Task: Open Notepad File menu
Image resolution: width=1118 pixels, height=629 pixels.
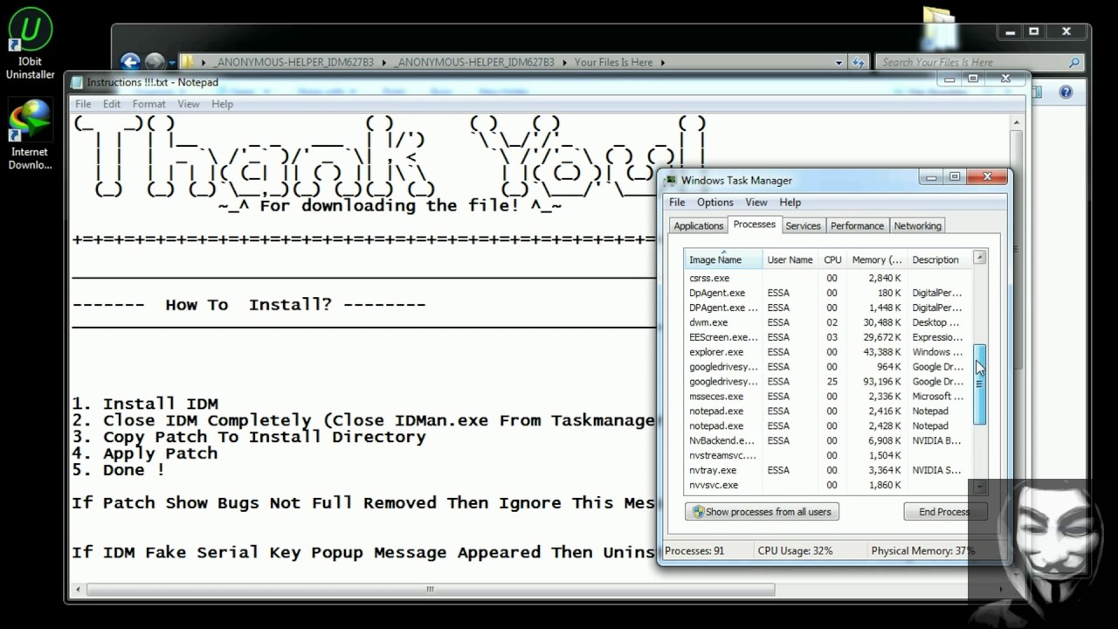Action: pos(83,104)
